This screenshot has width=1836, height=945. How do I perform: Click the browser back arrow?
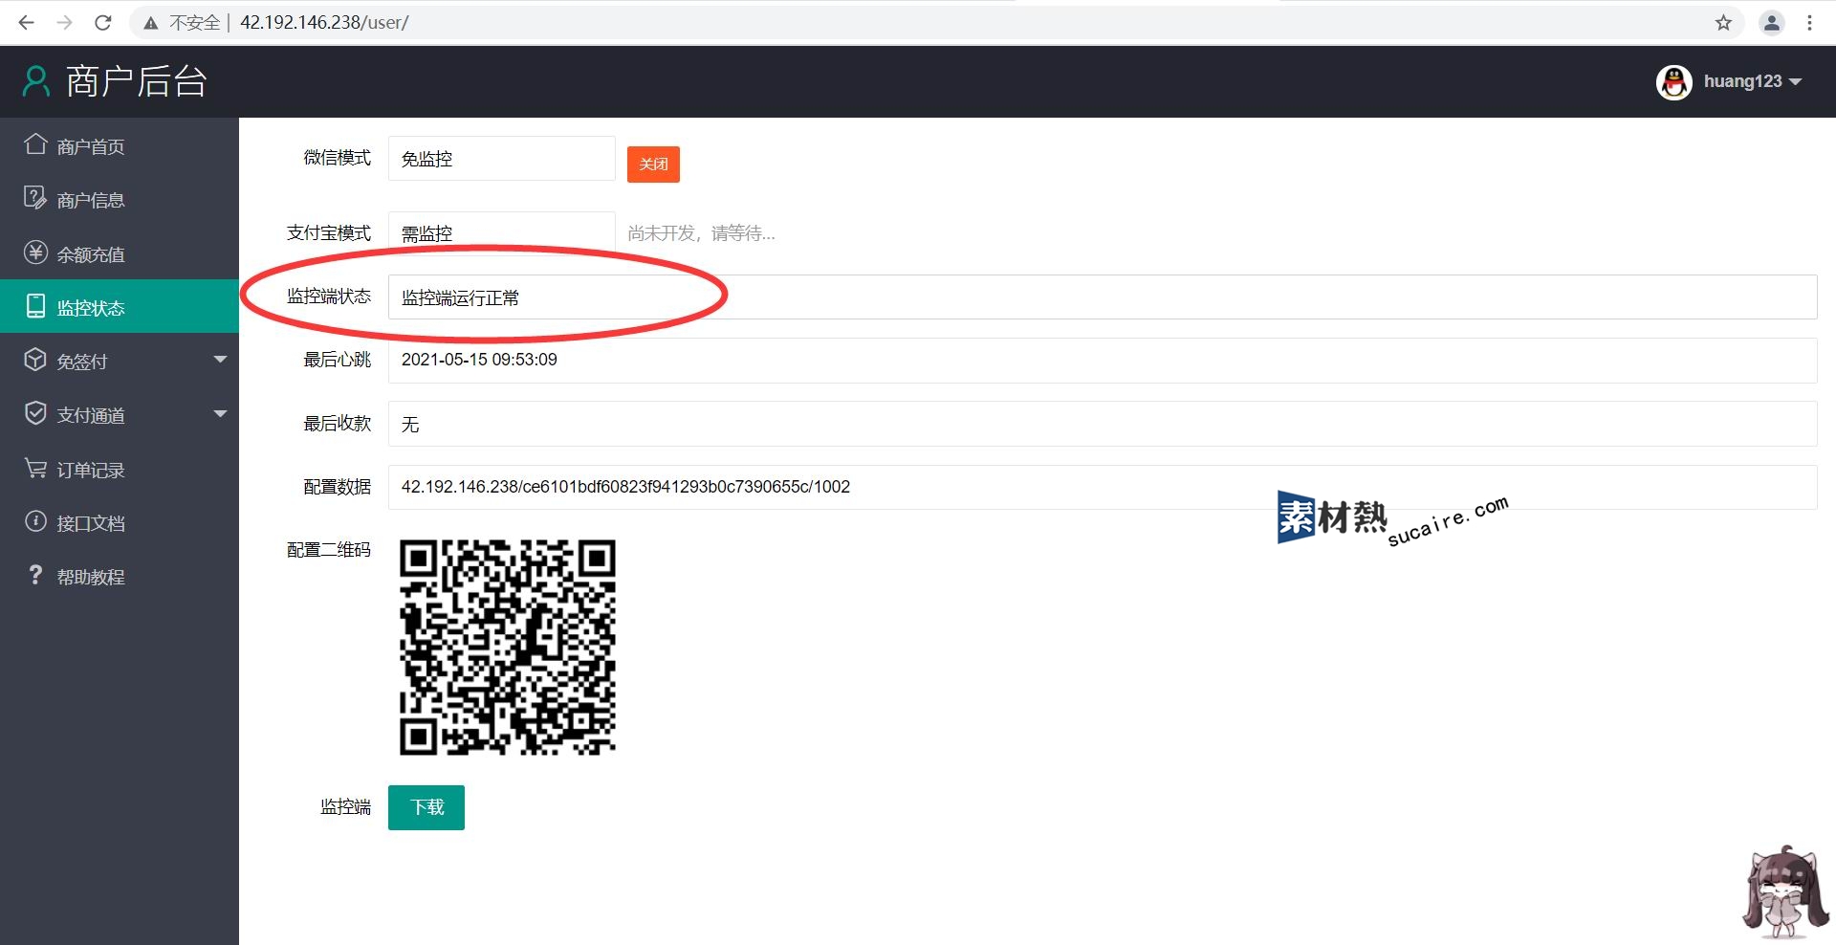pos(26,22)
